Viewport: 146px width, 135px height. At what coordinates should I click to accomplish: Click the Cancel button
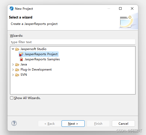[123, 123]
